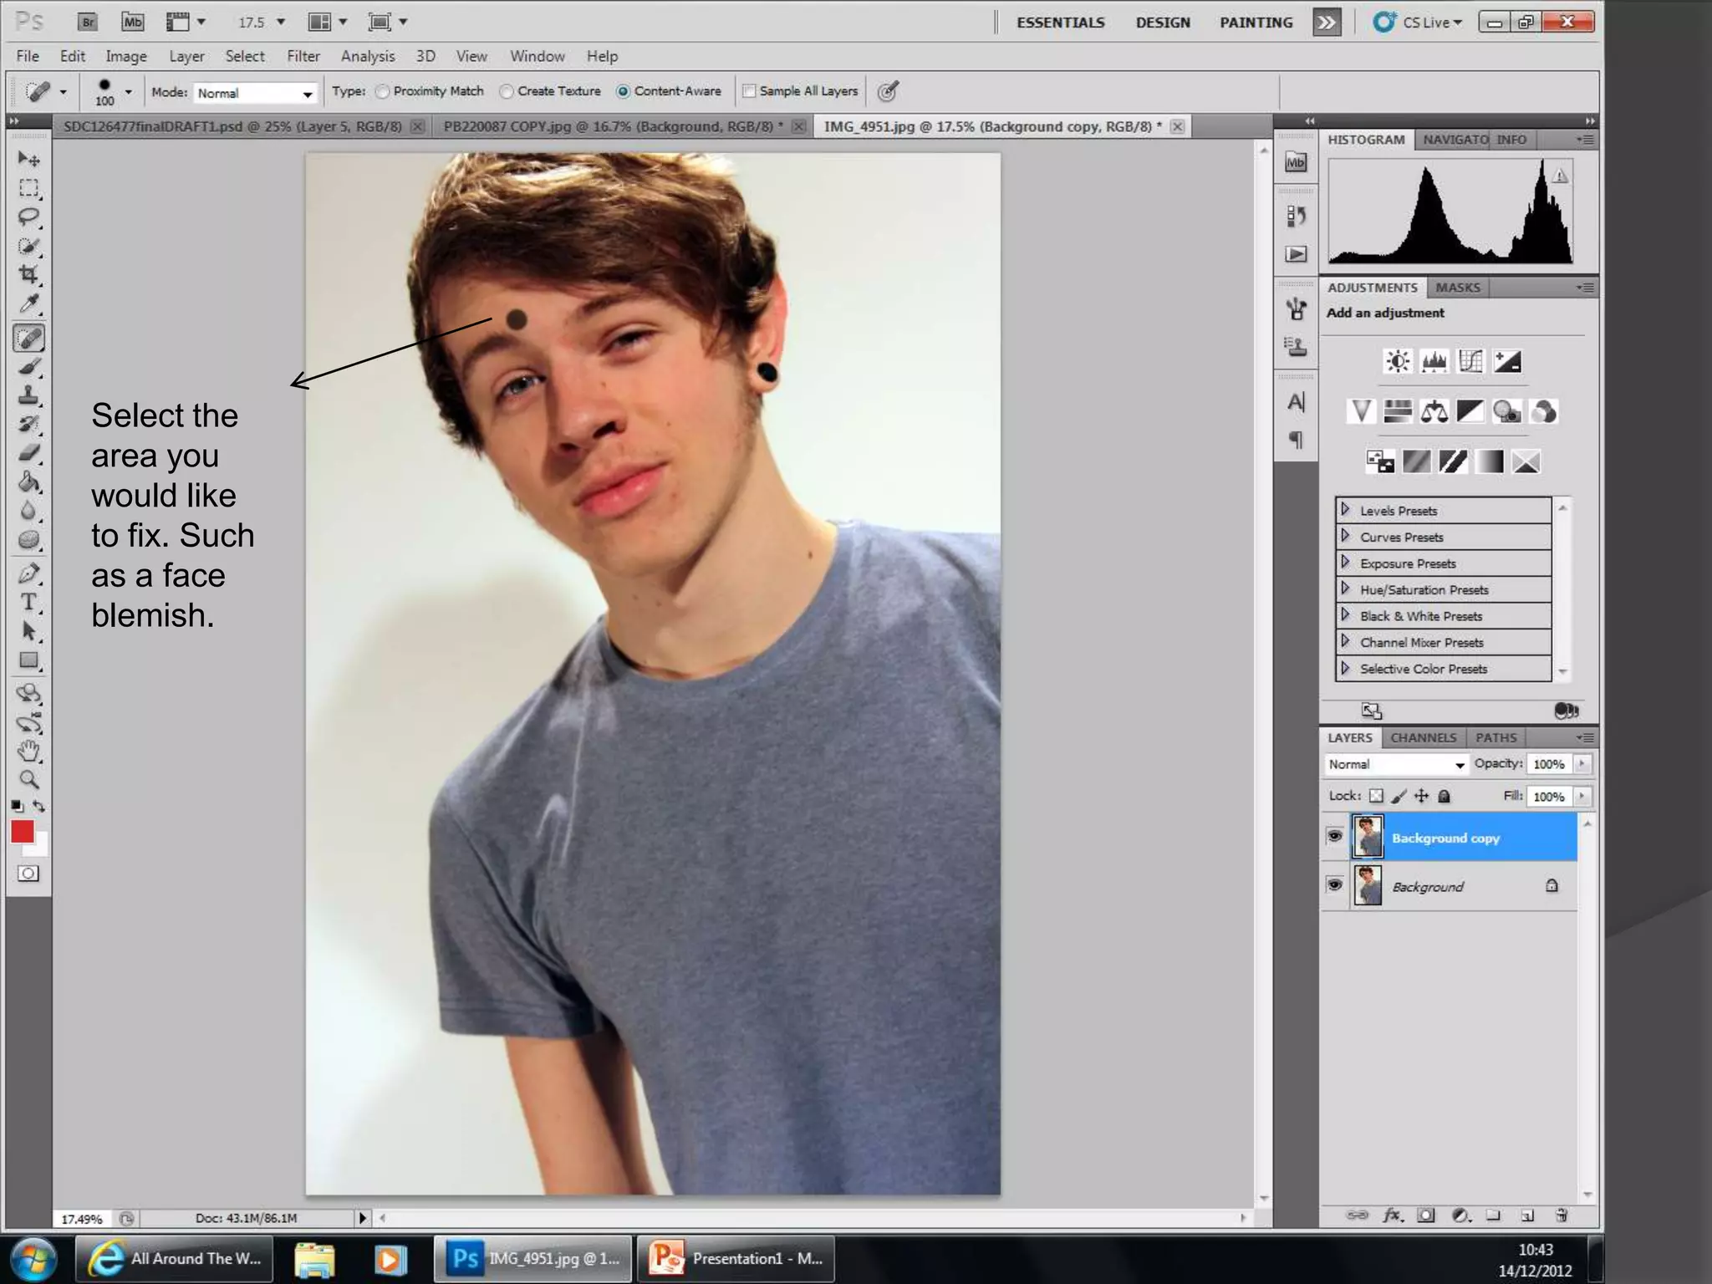Enable Sample All Layers checkbox

coord(749,91)
